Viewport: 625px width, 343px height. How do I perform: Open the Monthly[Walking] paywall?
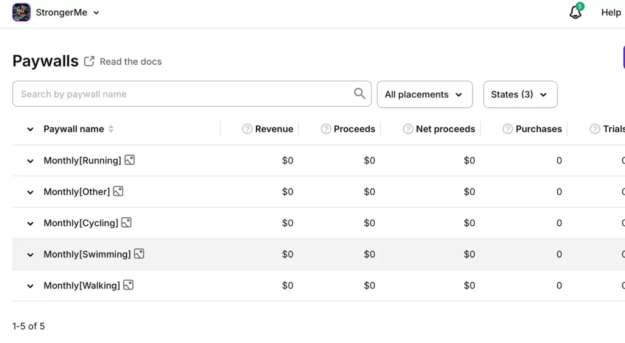pyautogui.click(x=82, y=286)
